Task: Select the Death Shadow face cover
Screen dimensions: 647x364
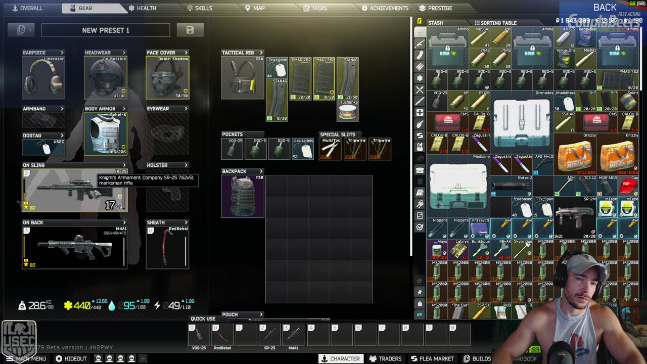Action: click(167, 77)
